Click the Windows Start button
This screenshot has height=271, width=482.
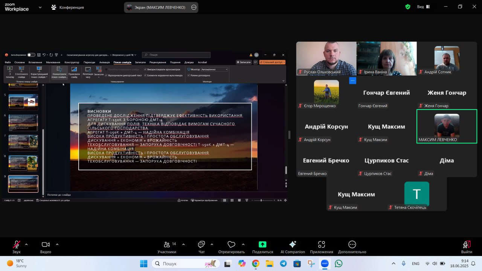click(143, 263)
